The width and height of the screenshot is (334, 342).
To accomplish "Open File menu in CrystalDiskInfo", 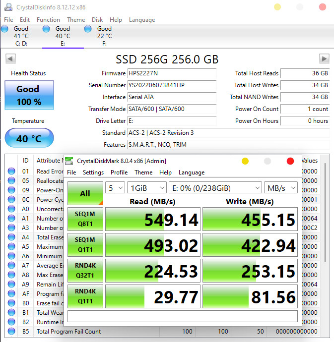I will [8, 20].
